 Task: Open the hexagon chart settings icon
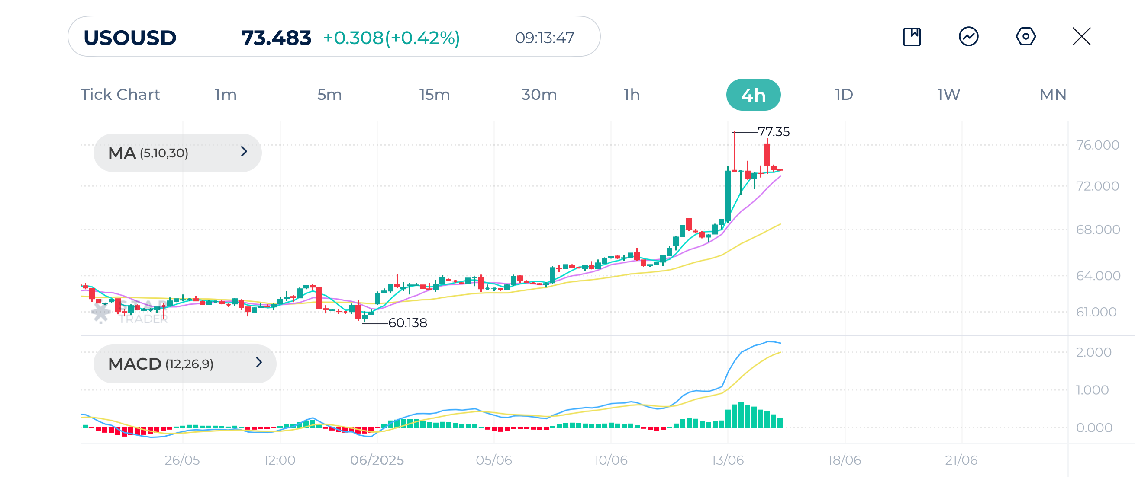[1025, 36]
